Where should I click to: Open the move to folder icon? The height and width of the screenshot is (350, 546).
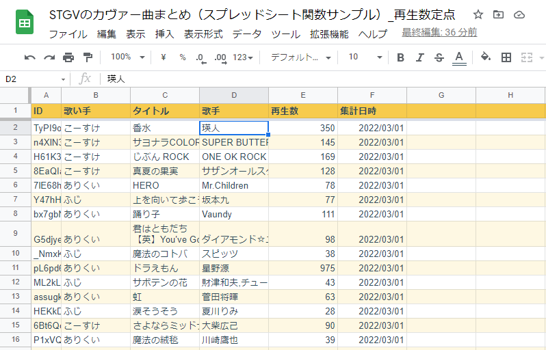coord(498,15)
